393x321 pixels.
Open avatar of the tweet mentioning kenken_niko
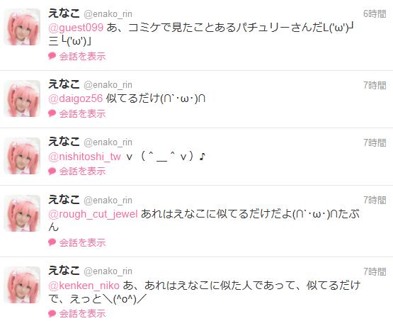click(22, 285)
